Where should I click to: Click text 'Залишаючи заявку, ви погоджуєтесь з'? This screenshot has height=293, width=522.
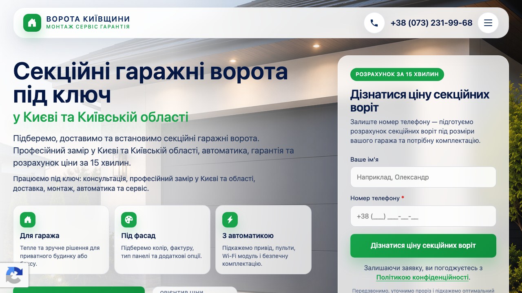pyautogui.click(x=423, y=268)
